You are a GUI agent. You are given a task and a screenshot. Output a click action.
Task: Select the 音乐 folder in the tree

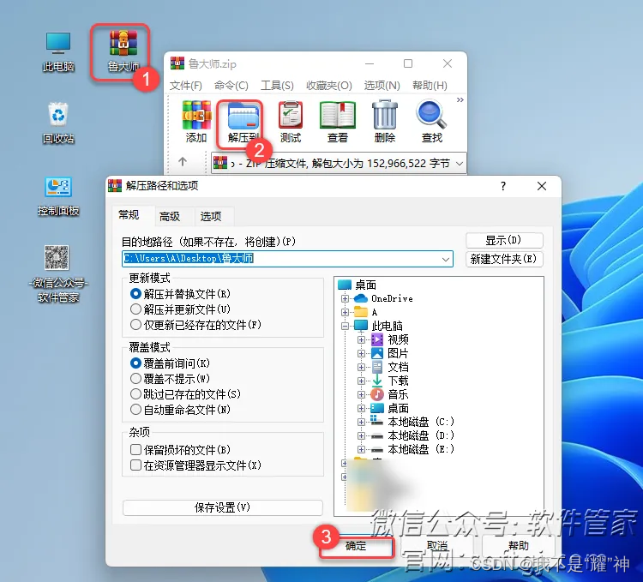tap(398, 394)
